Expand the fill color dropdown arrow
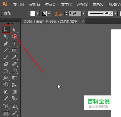The image size is (121, 117). point(37,14)
